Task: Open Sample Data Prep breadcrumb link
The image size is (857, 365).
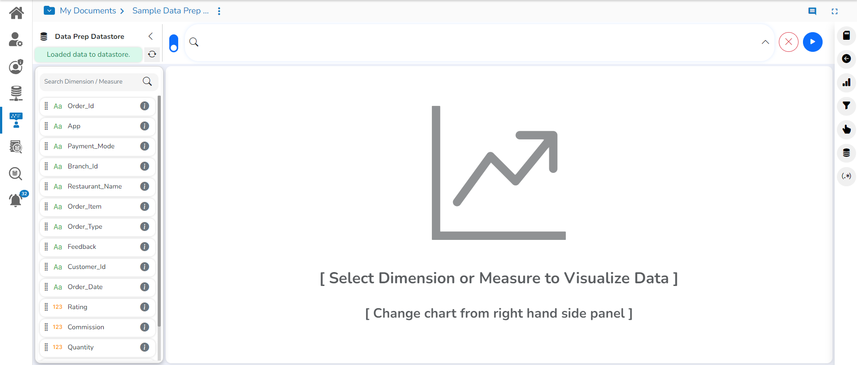Action: (170, 11)
